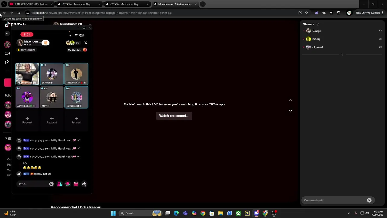This screenshot has width=387, height=218.
Task: Click the URL address bar
Action: [163, 13]
